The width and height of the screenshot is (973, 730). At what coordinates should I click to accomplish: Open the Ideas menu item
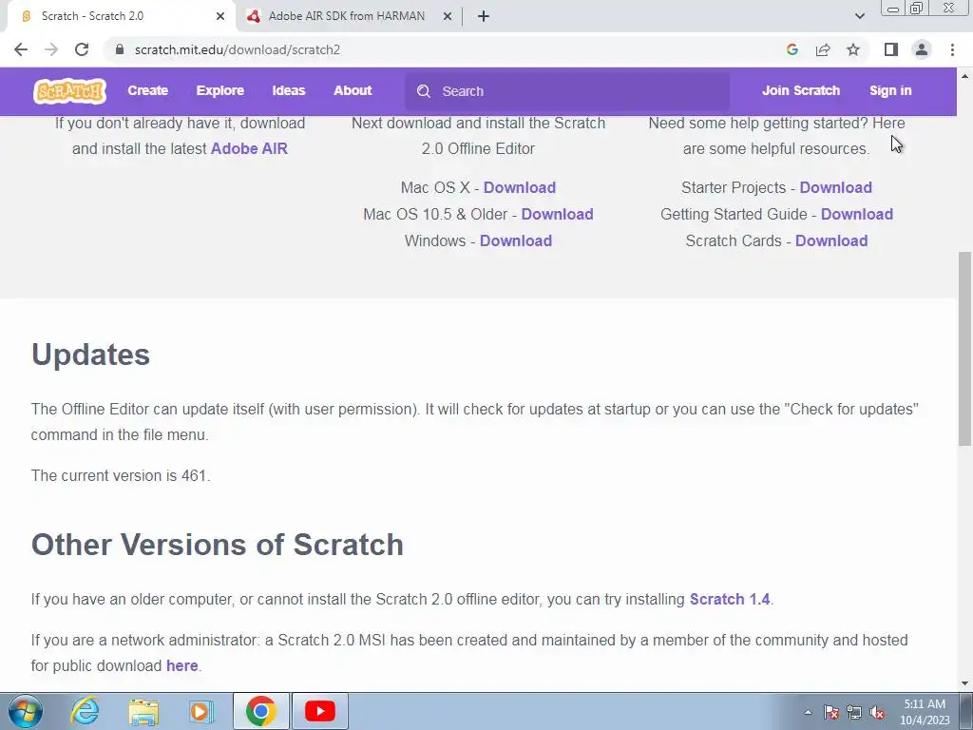289,90
